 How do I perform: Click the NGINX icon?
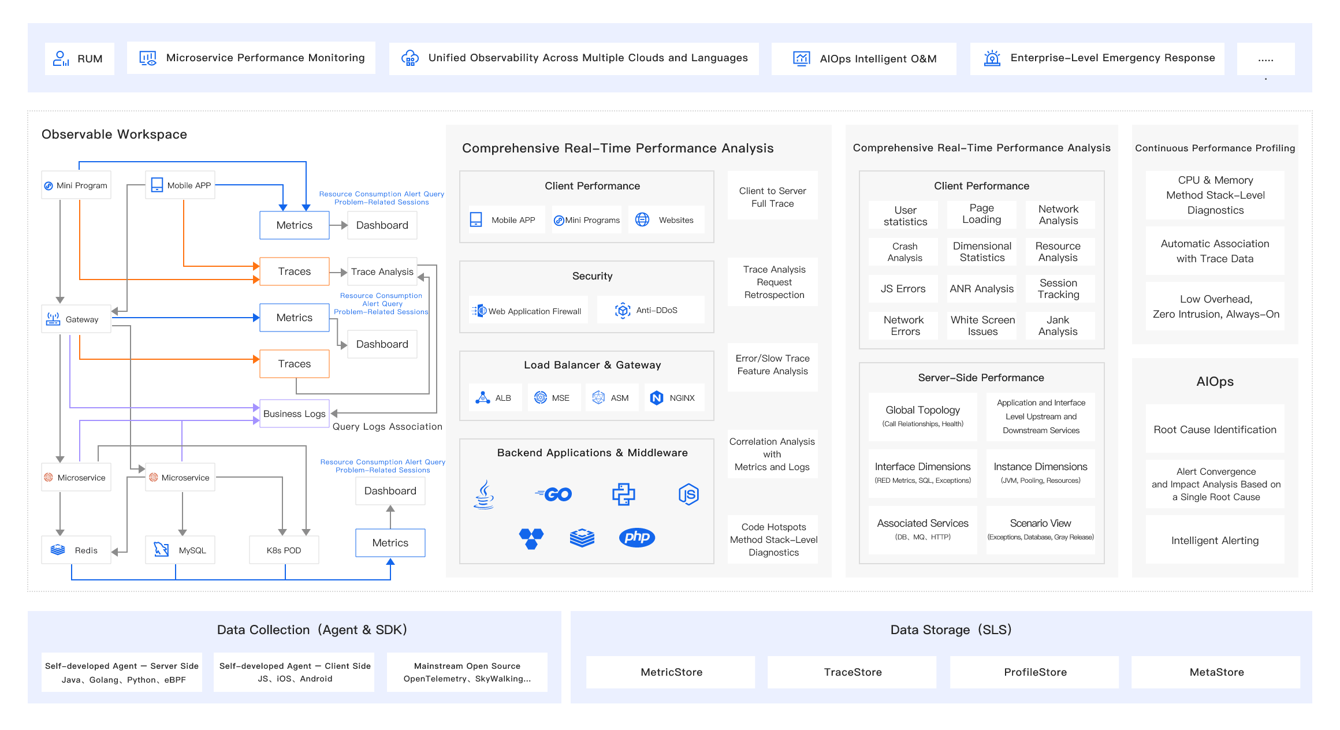pos(657,398)
